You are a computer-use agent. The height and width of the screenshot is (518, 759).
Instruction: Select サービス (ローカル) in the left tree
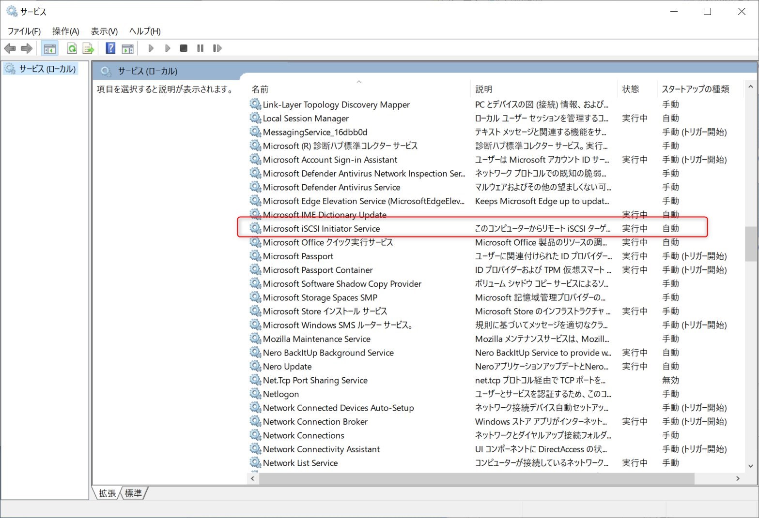pyautogui.click(x=47, y=69)
